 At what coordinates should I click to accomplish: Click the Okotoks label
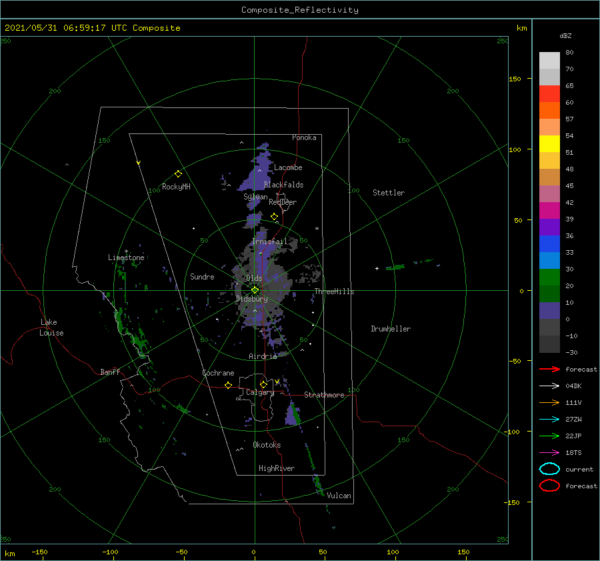click(x=267, y=444)
